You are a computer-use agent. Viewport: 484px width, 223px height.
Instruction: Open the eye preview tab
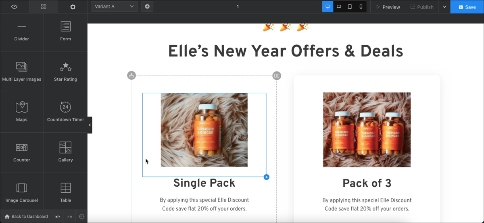coord(14,7)
